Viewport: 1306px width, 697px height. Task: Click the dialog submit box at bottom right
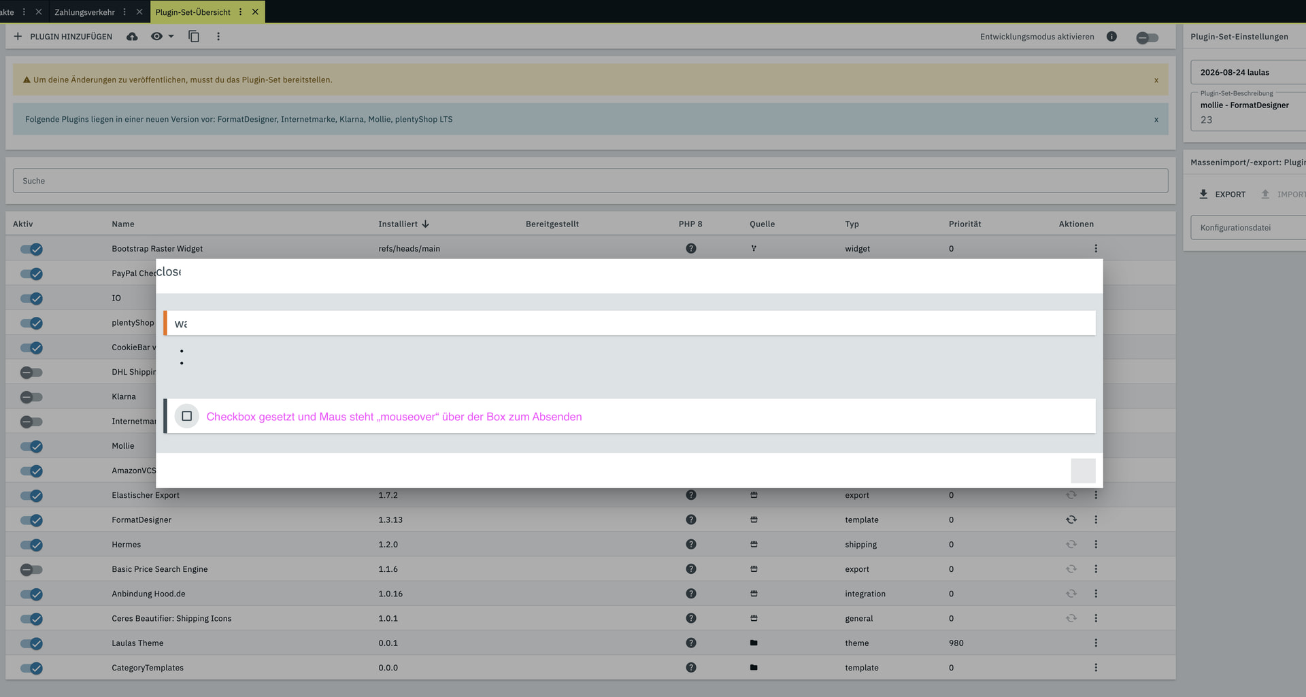1083,471
